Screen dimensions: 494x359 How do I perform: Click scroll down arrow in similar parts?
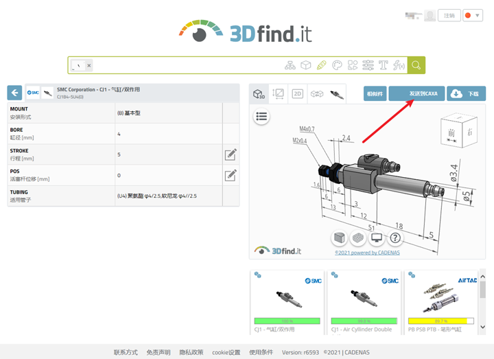[482, 327]
